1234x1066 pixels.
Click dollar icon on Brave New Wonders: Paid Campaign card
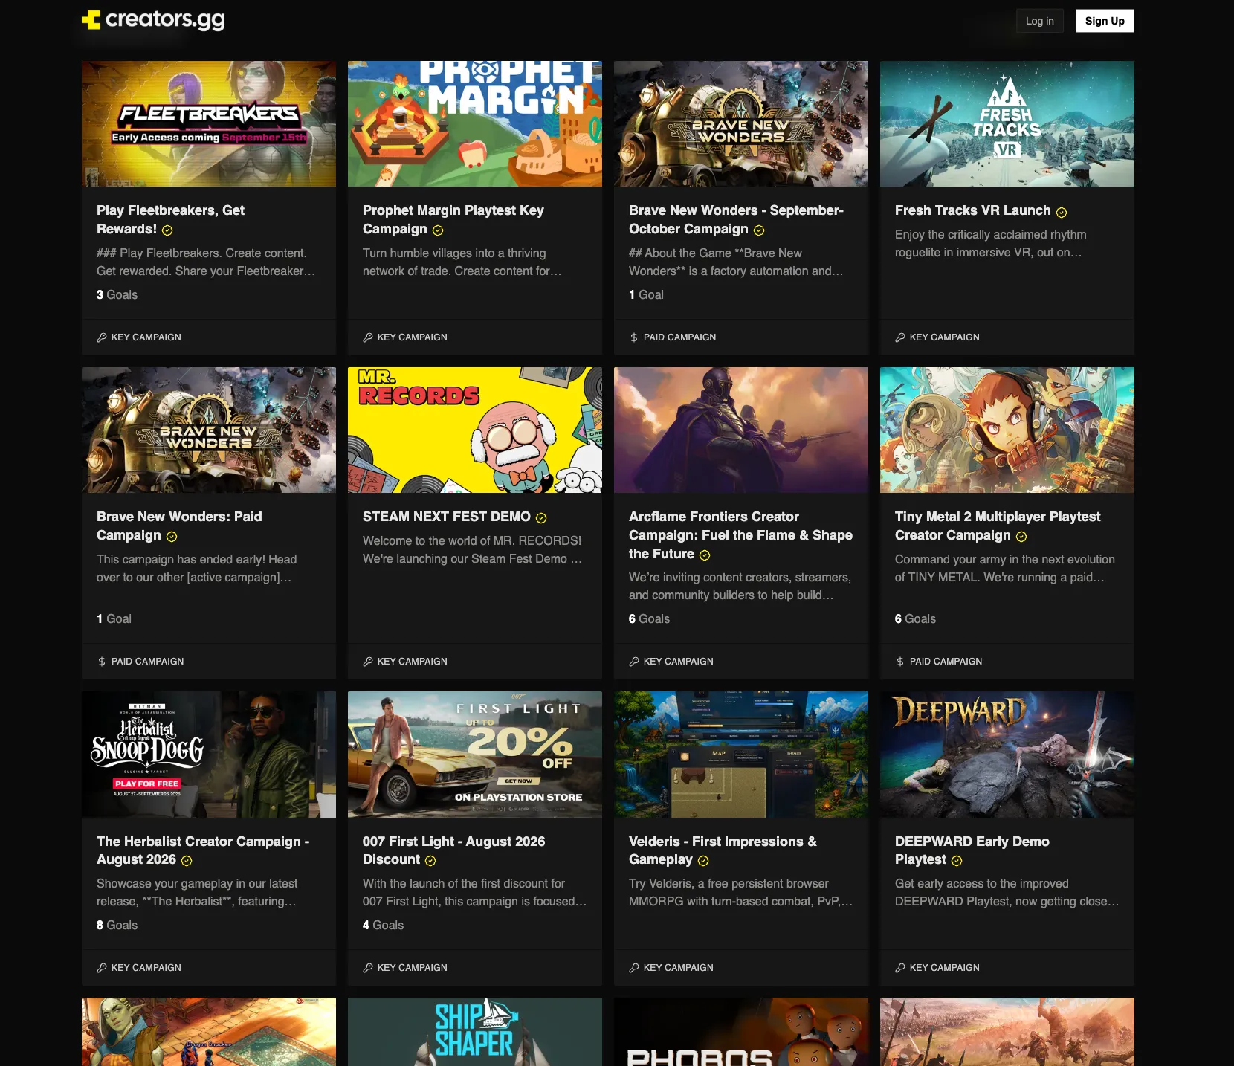click(x=102, y=662)
